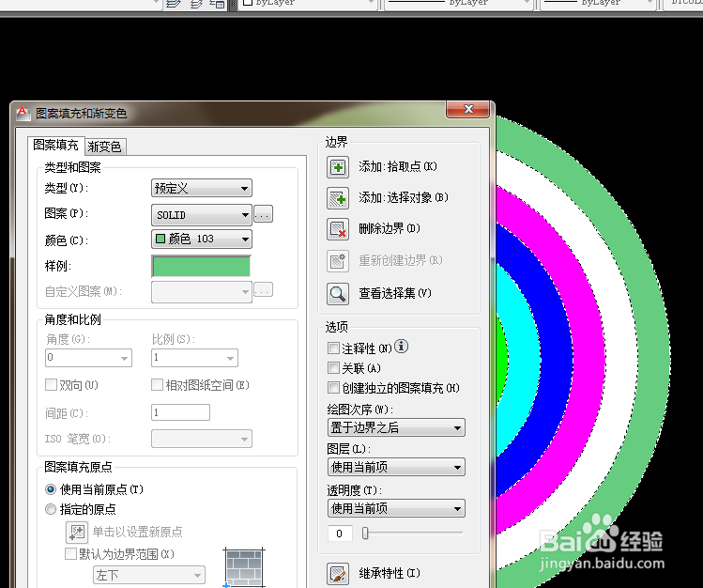Click the transparency slider handle

pyautogui.click(x=365, y=534)
